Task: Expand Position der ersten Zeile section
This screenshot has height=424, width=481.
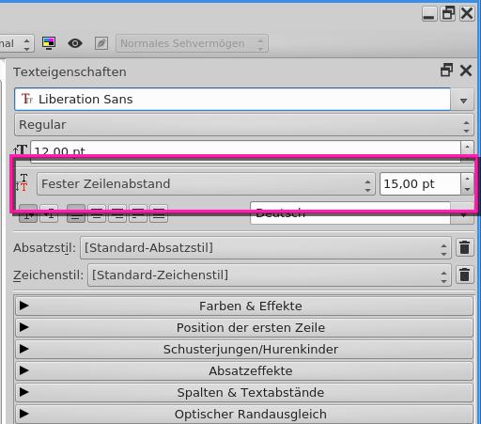Action: point(244,327)
